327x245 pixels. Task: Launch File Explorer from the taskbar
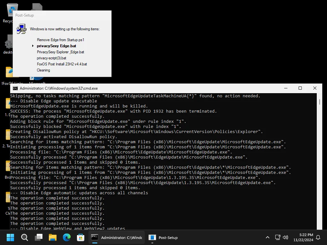click(52, 237)
